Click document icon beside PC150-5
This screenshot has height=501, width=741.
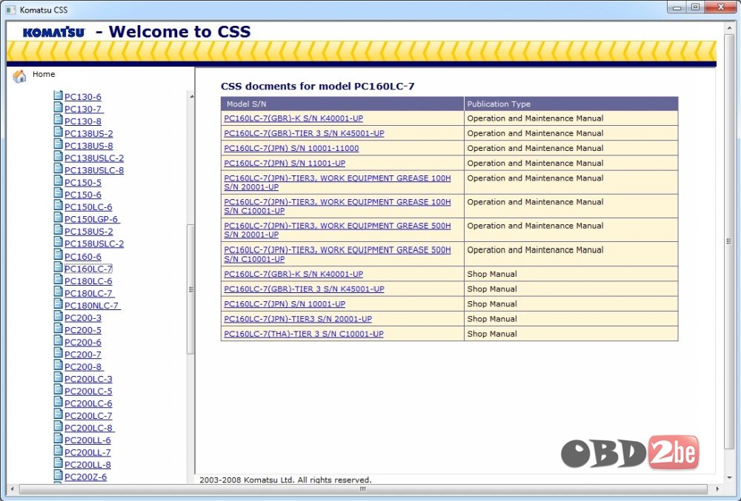click(58, 181)
